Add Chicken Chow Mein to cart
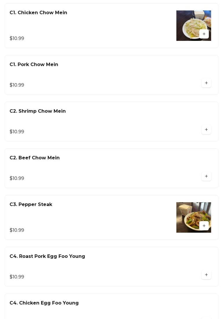Screen dimensions: 223x319 click(x=204, y=34)
